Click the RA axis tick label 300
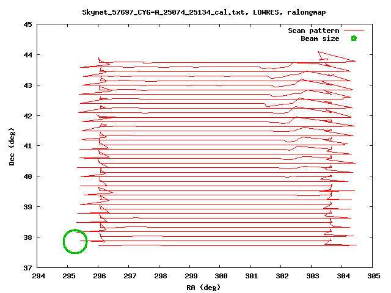391x293 pixels. pos(221,276)
